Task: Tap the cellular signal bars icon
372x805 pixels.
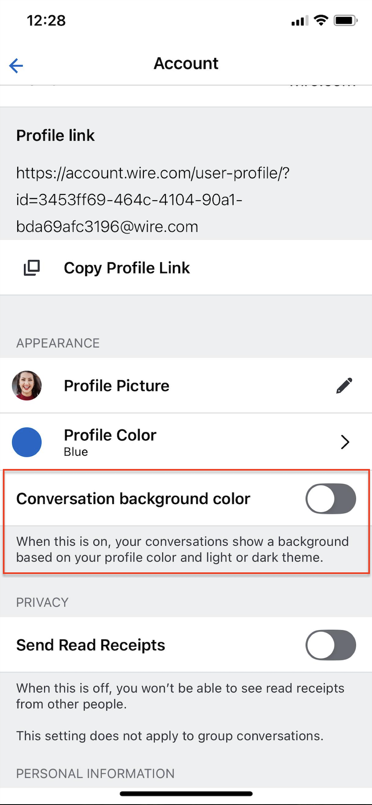Action: pos(300,21)
